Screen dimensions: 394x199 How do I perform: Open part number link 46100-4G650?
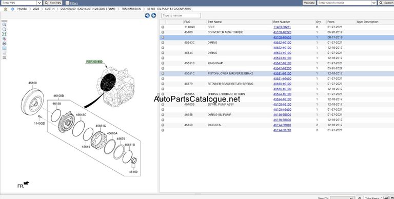pos(282,110)
